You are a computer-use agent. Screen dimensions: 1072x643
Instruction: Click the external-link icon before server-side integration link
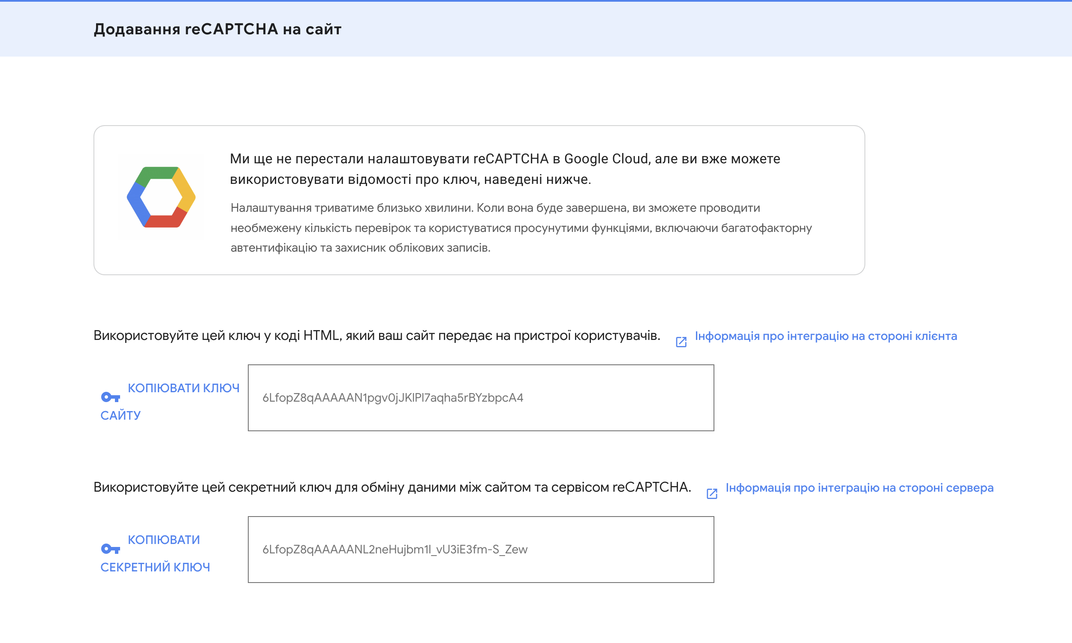712,493
